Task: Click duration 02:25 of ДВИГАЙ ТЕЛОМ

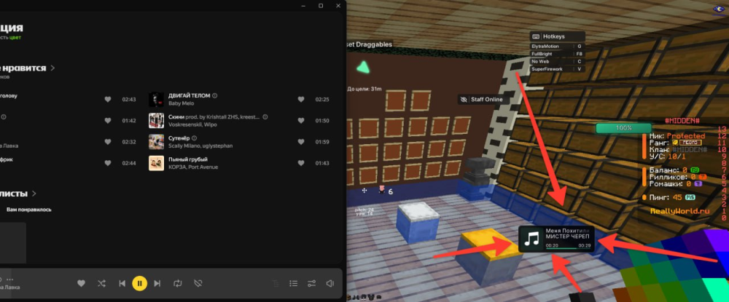Action: tap(322, 99)
